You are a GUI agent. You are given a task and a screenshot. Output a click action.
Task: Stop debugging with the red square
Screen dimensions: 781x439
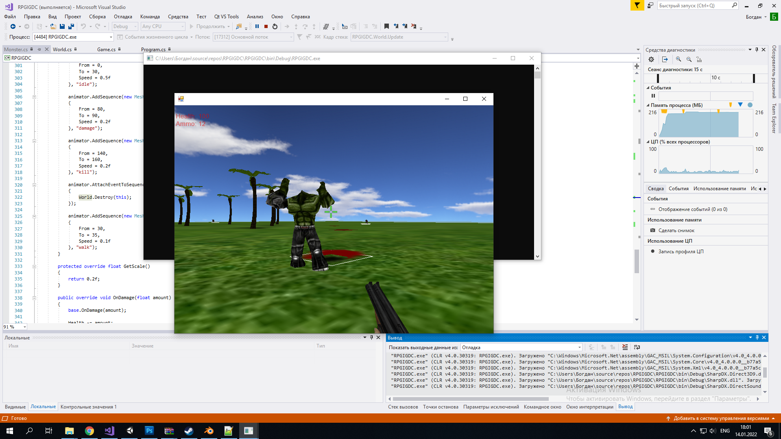point(266,26)
